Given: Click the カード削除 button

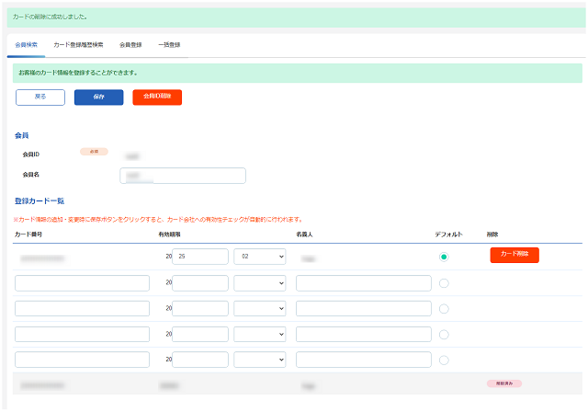Looking at the screenshot, I should pyautogui.click(x=514, y=255).
